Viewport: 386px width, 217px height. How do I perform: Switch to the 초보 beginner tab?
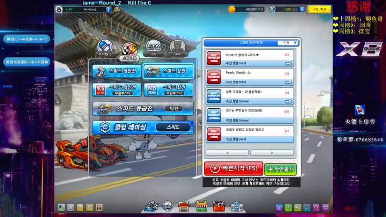click(x=178, y=48)
